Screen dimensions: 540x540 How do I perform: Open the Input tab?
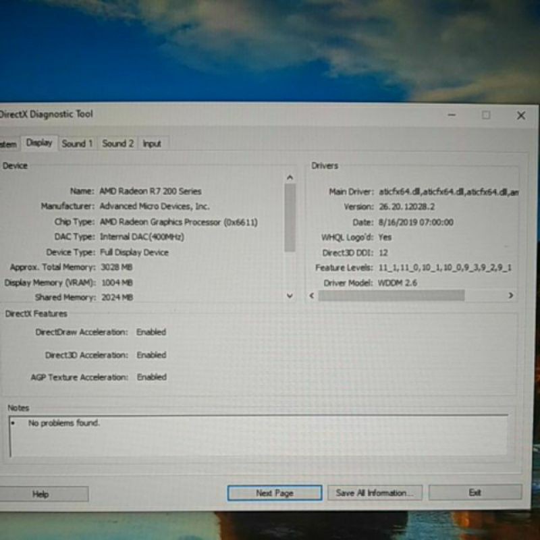coord(151,143)
